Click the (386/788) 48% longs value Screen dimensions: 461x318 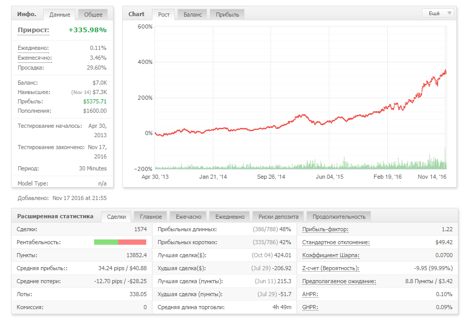[x=272, y=229]
